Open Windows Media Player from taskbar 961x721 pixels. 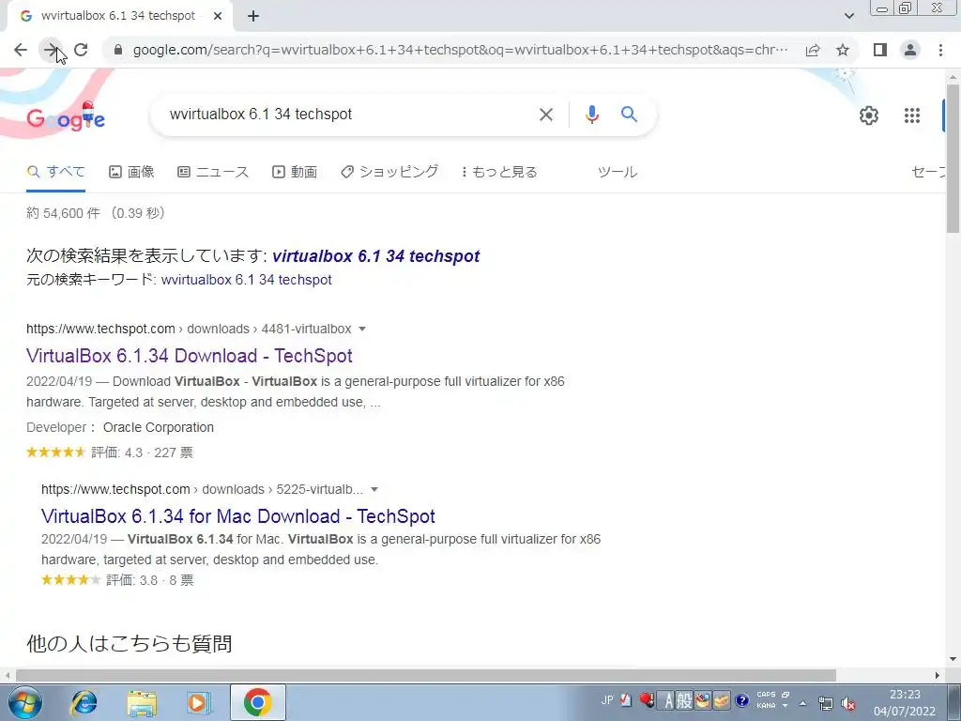pos(198,702)
